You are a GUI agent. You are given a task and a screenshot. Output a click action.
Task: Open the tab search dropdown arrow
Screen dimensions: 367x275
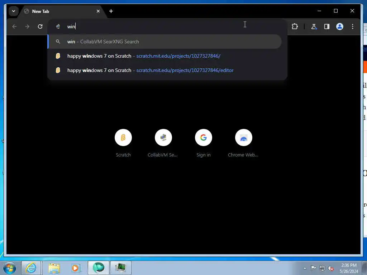click(14, 11)
